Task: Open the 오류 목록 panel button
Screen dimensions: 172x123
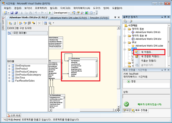Action: 14,115
